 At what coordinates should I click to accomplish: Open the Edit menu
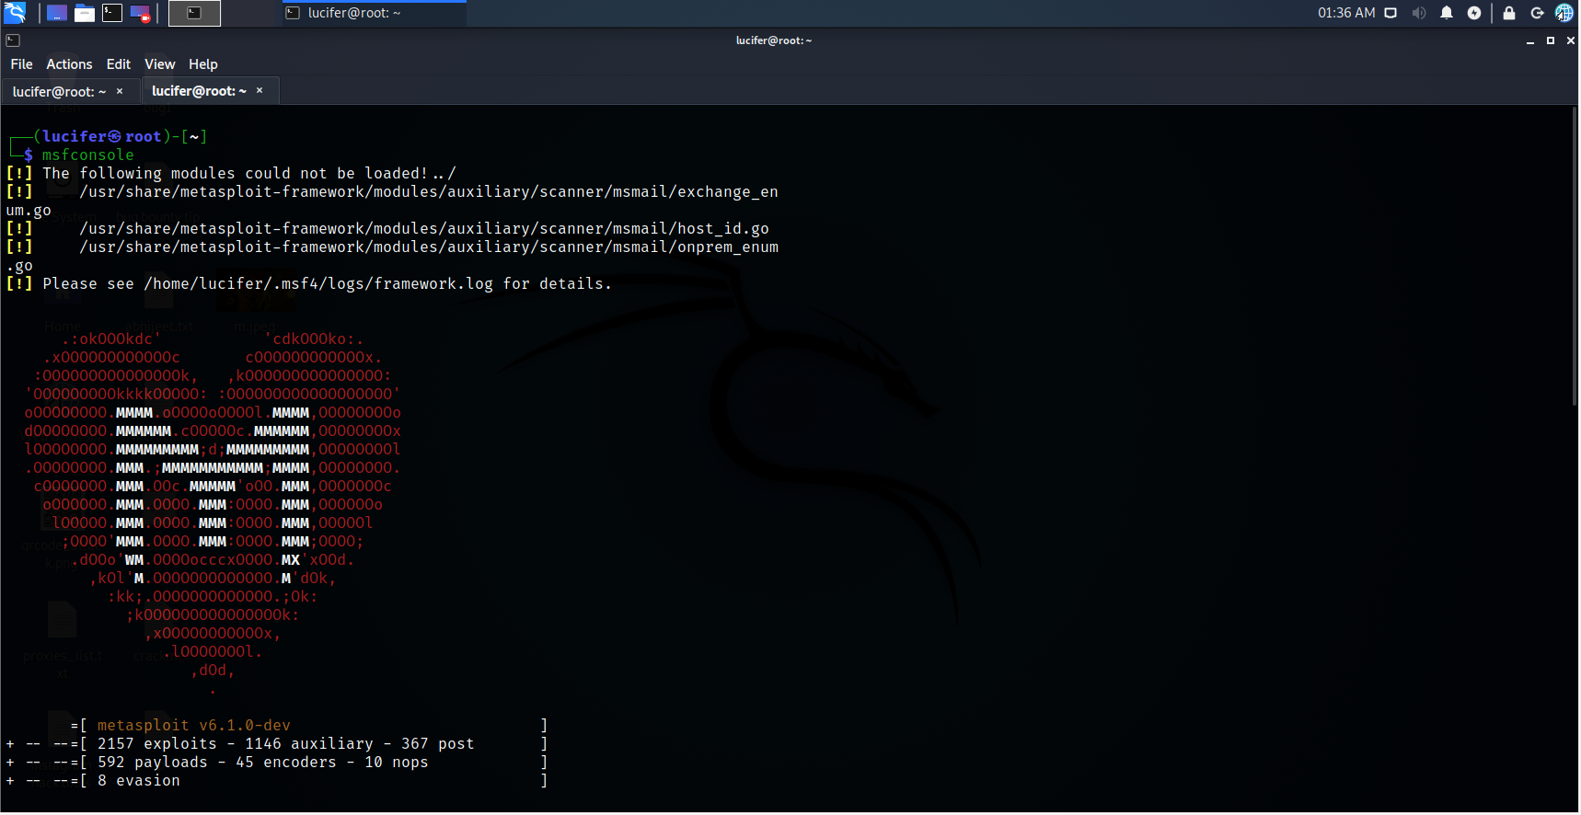coord(118,64)
